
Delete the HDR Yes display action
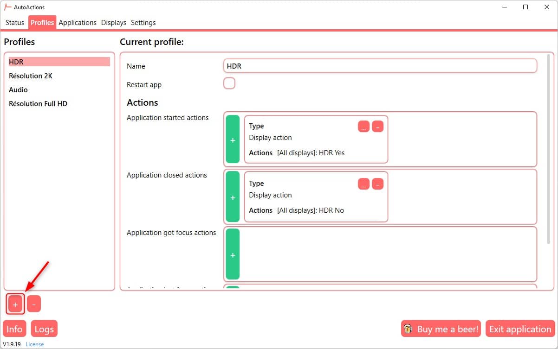click(x=378, y=127)
